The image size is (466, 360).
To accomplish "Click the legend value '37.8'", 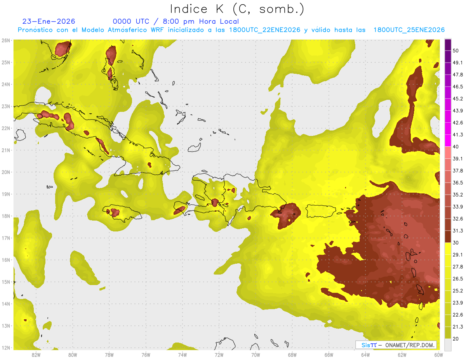I will (x=457, y=170).
